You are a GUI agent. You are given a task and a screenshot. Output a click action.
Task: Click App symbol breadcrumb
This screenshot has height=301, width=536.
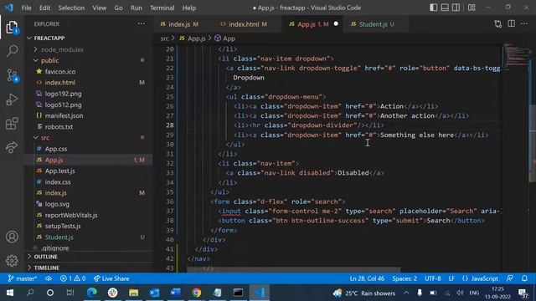pyautogui.click(x=225, y=38)
